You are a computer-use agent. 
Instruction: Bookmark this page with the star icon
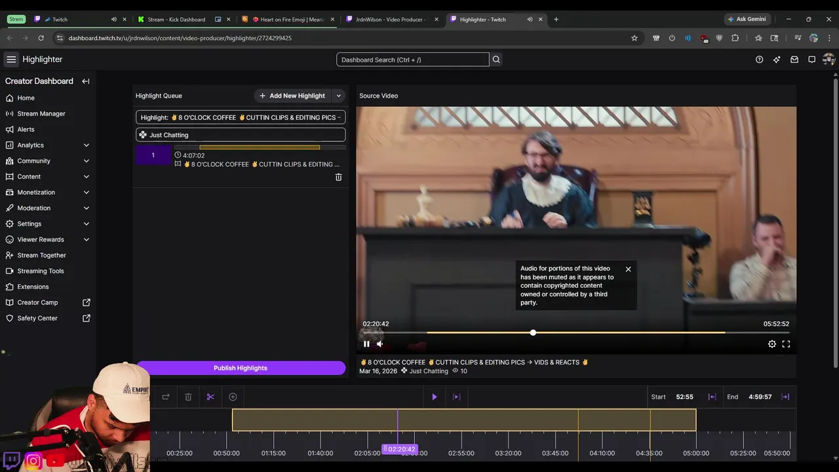pyautogui.click(x=634, y=38)
